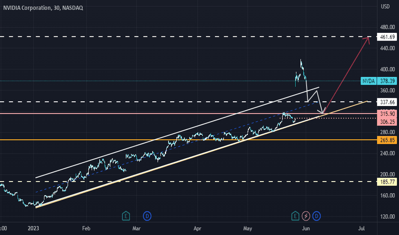This screenshot has height=235, width=399.
Task: Click the orange 265.85 price label
Action: (387, 140)
